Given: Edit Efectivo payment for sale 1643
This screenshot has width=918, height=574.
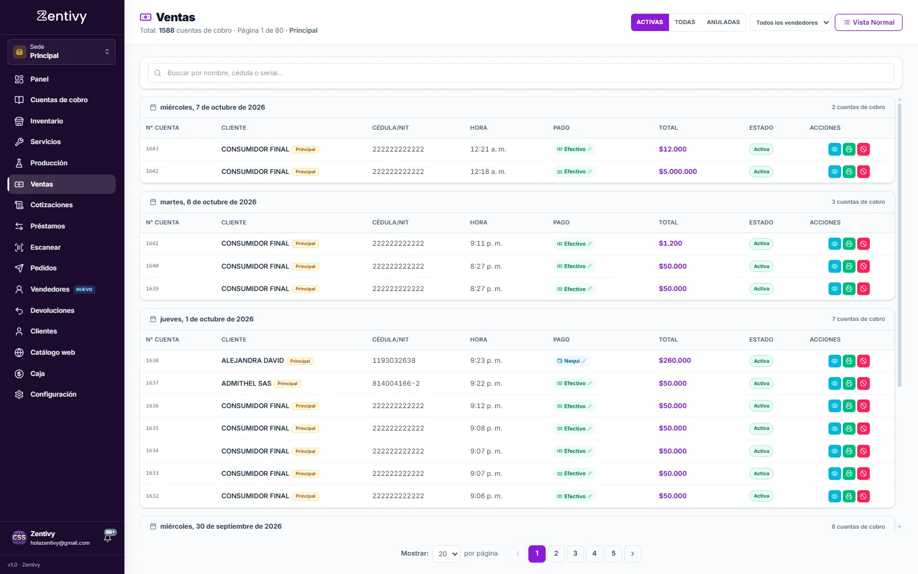Looking at the screenshot, I should [574, 149].
